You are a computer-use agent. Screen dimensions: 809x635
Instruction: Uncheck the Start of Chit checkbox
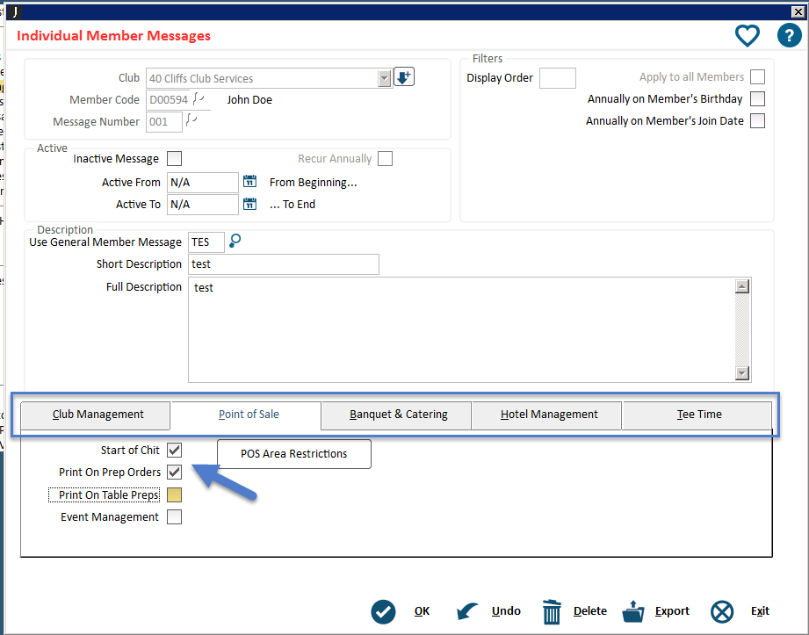click(x=174, y=451)
